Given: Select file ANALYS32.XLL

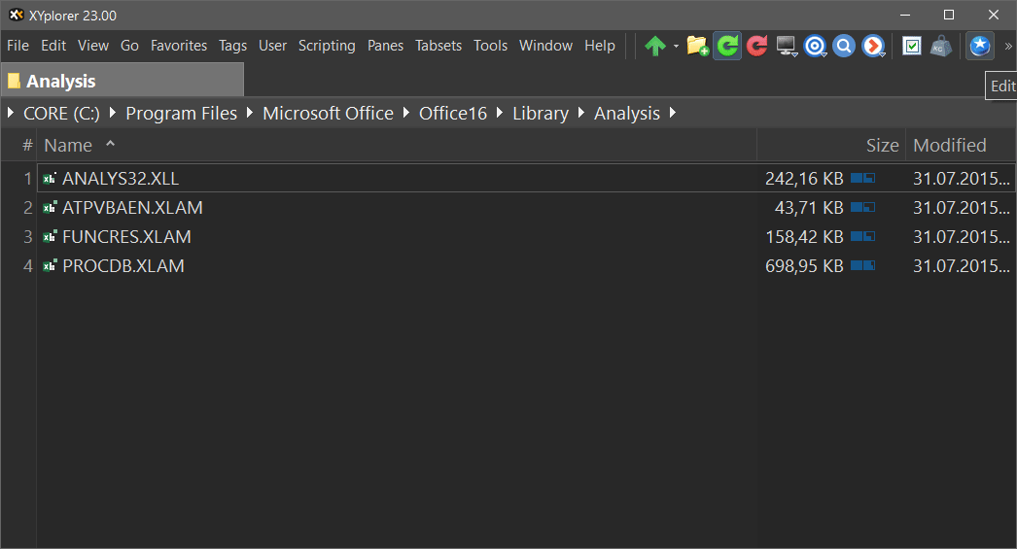Looking at the screenshot, I should coord(121,178).
